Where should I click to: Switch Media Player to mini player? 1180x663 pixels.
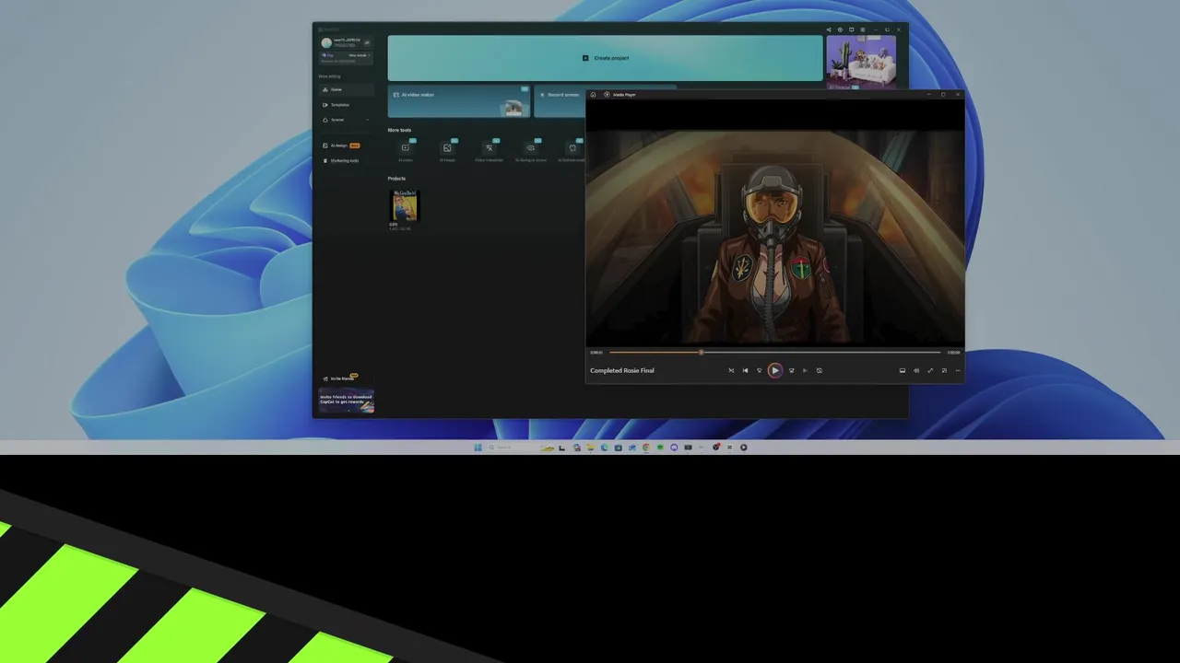pos(944,370)
